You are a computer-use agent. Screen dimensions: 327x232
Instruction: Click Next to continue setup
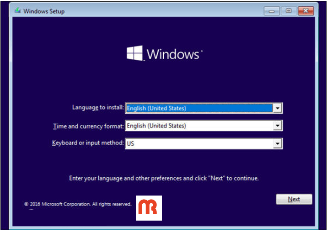(294, 199)
